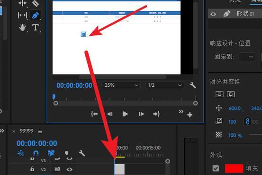Hide the V2 track output eye
This screenshot has width=262, height=175.
tap(69, 169)
